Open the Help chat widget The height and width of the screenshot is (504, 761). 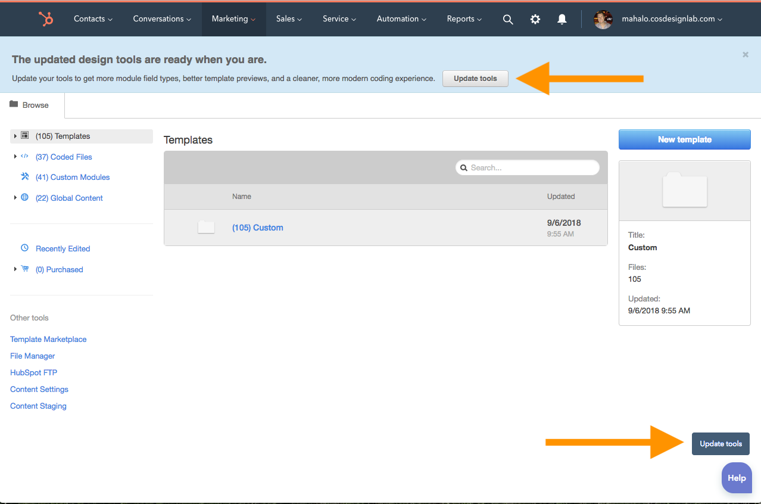point(737,478)
